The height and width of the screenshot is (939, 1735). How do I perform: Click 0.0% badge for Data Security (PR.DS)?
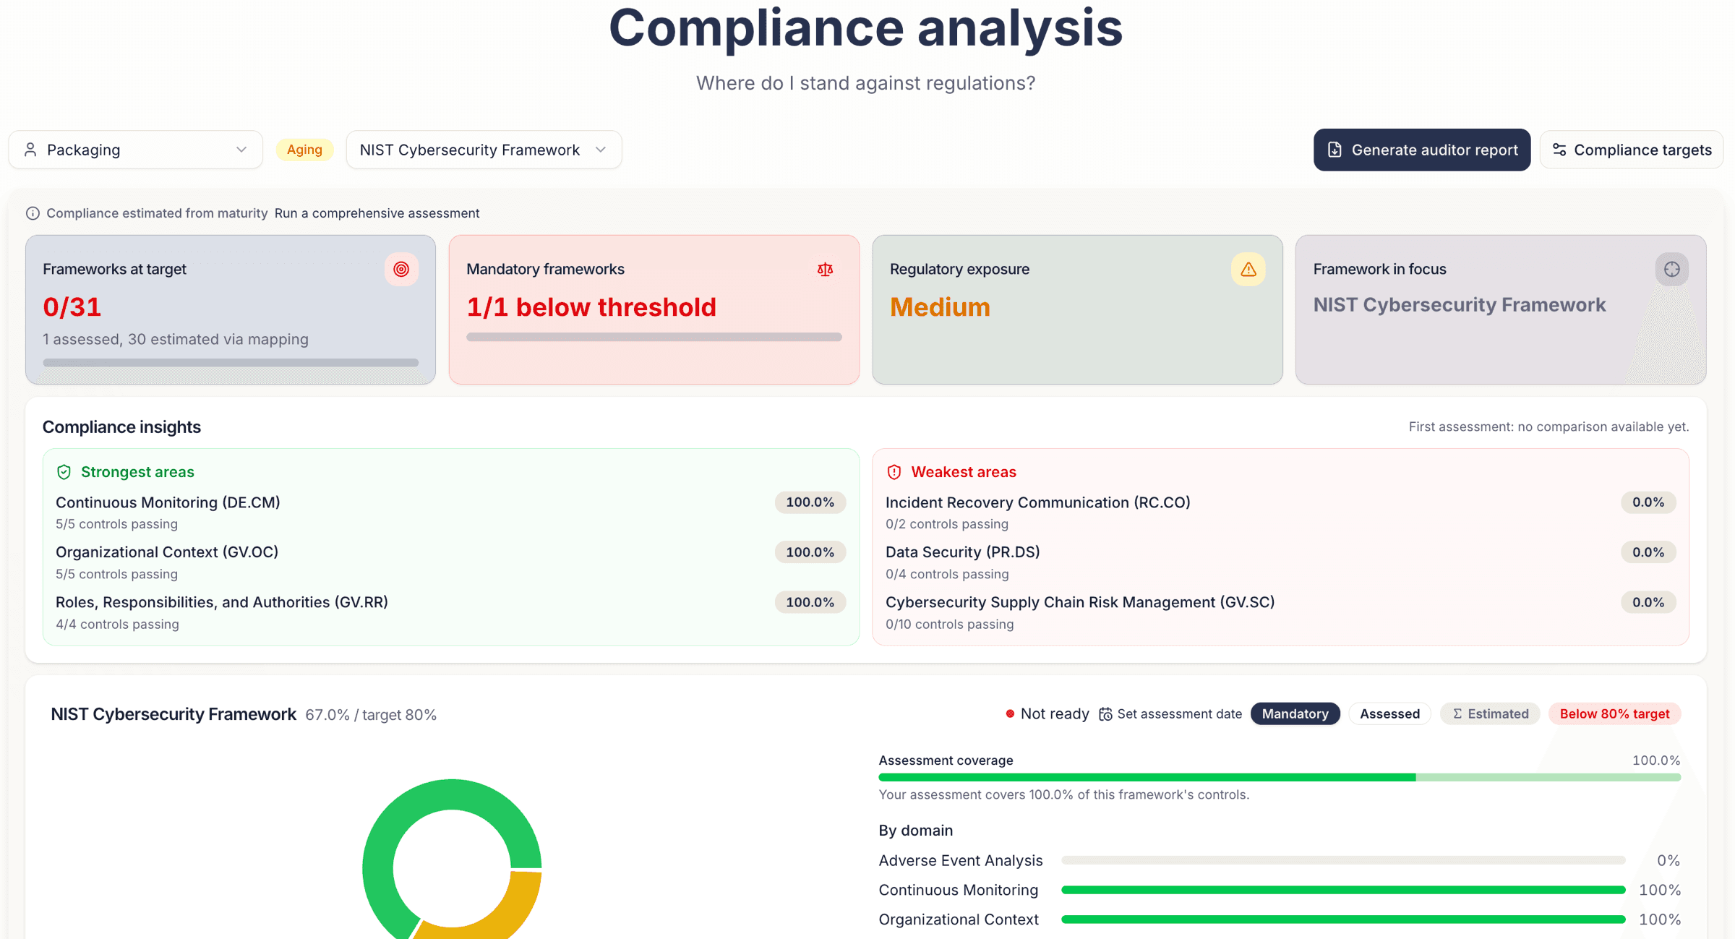(x=1648, y=552)
